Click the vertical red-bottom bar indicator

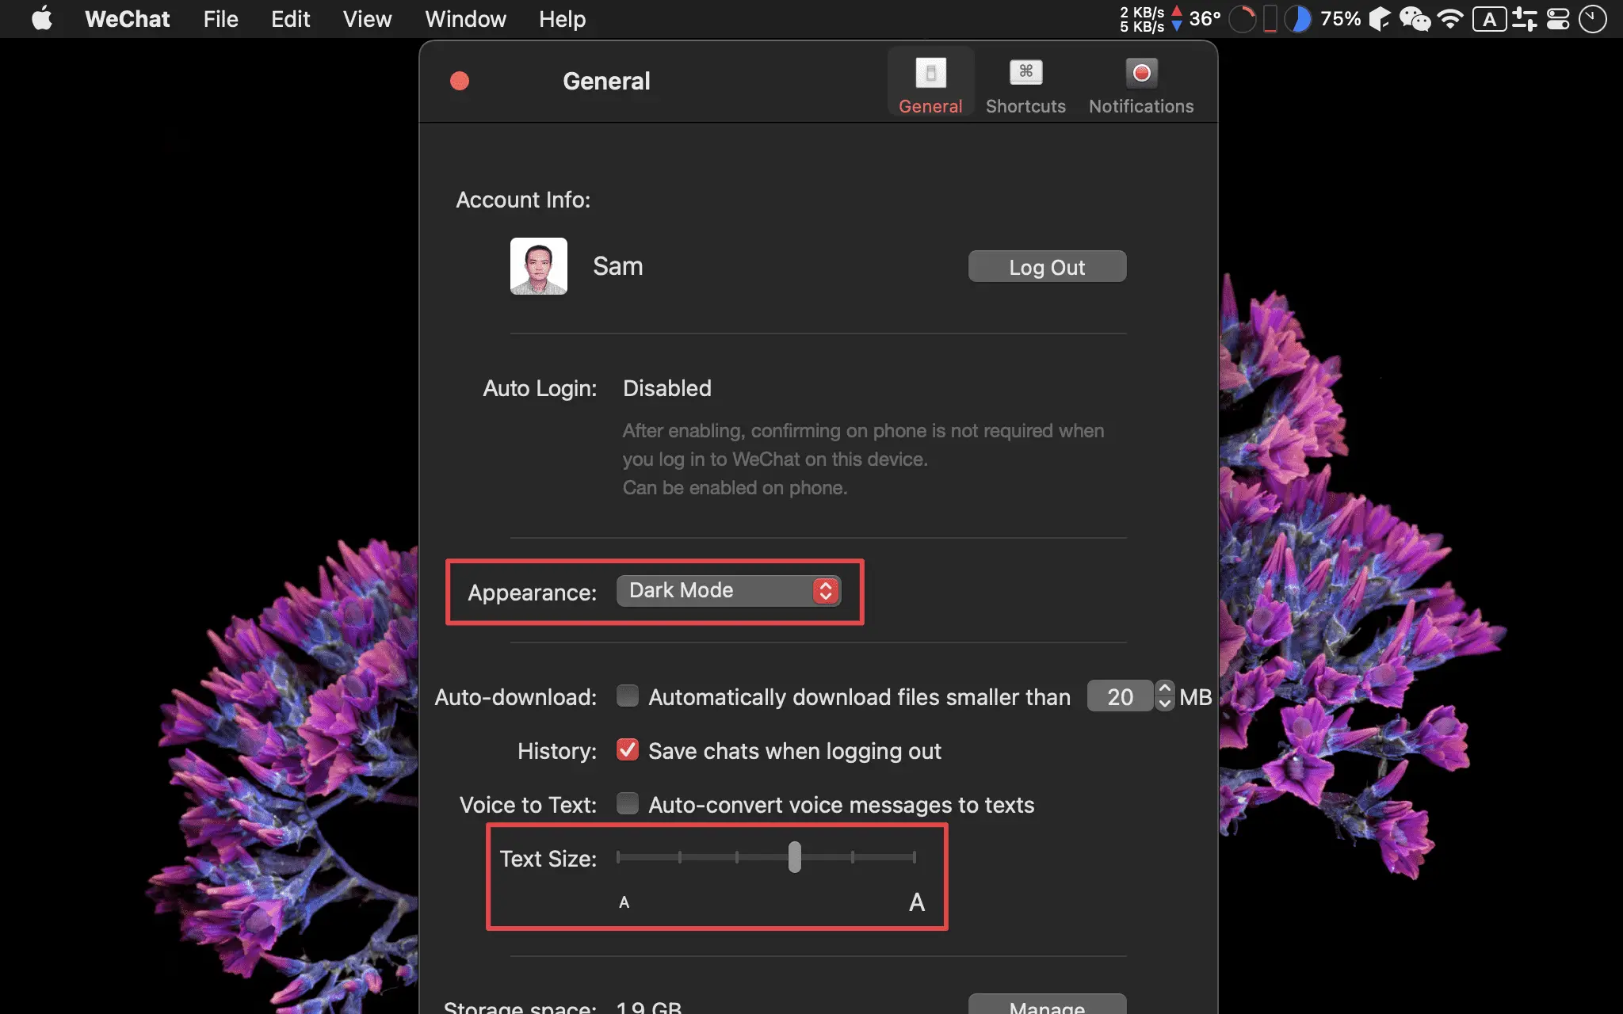coord(1270,19)
